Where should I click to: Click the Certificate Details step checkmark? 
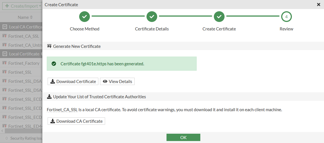coord(152,17)
